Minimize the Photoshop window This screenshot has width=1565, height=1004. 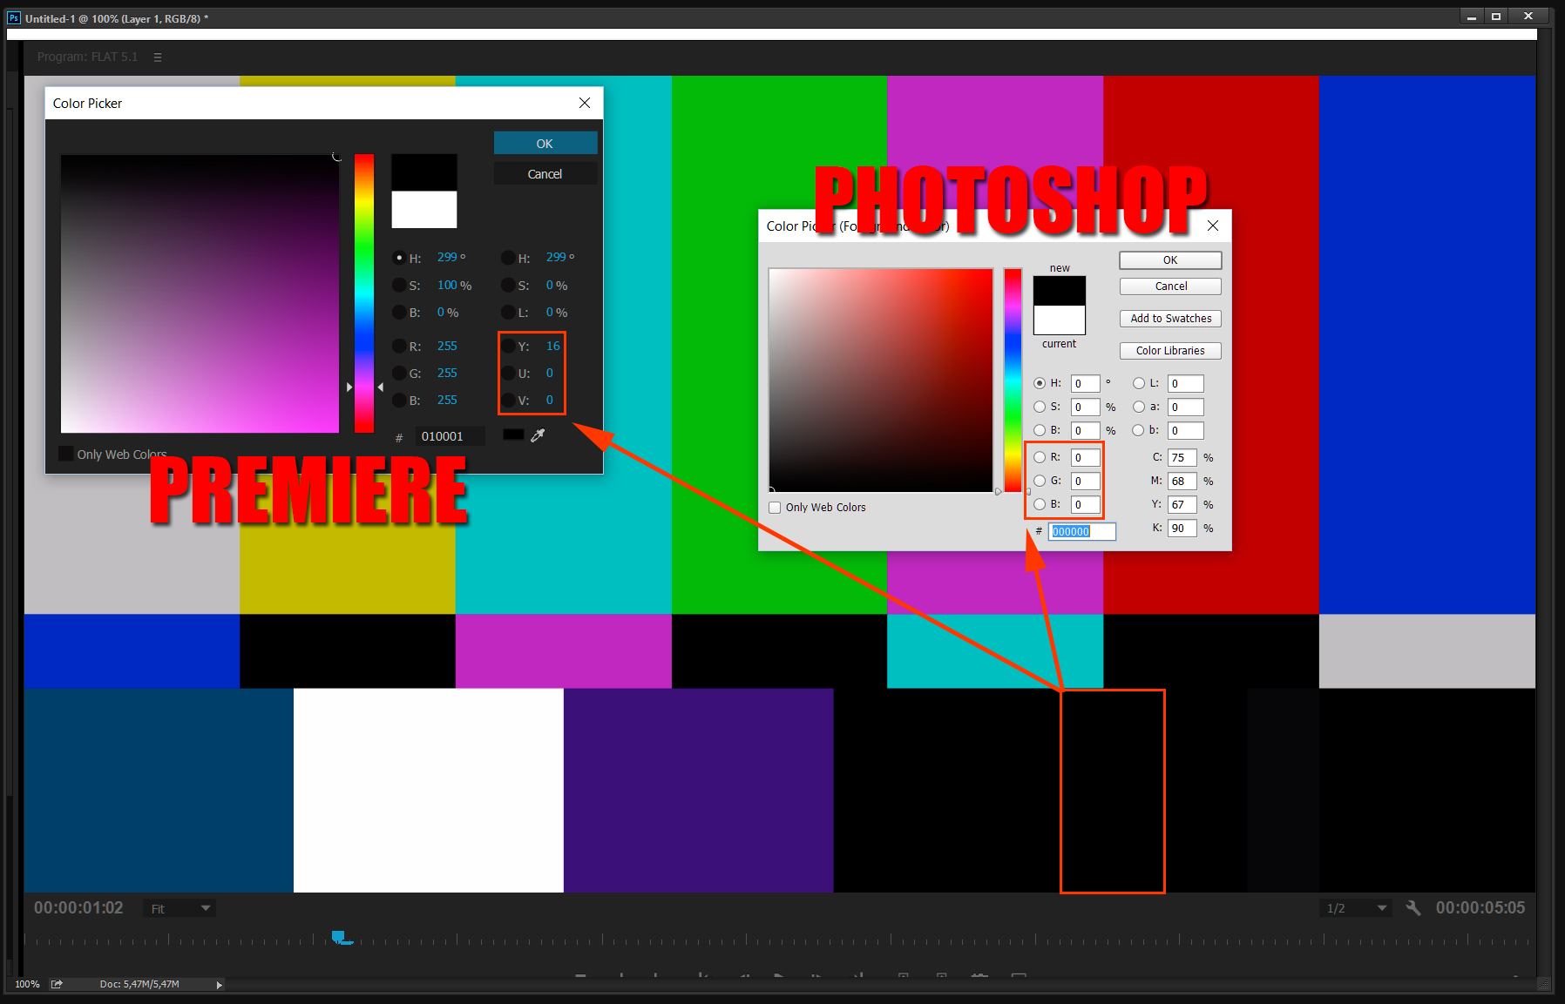point(1472,17)
